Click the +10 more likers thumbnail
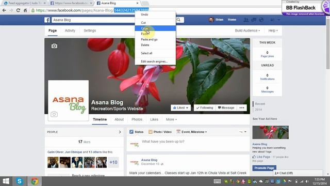Viewport: 330px width, 186px height. (x=113, y=162)
